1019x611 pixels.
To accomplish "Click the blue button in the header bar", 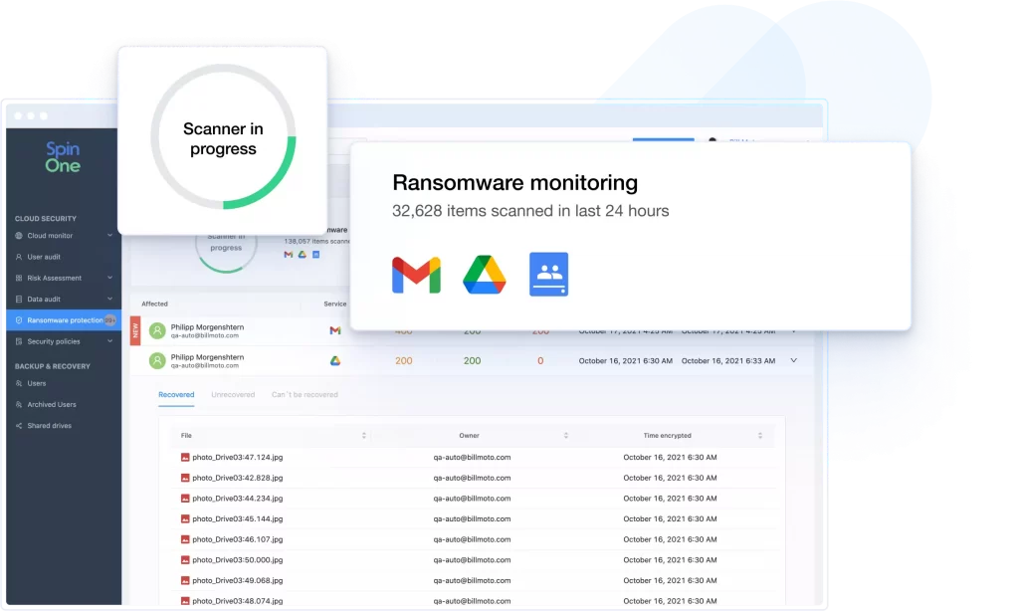I will tap(663, 139).
